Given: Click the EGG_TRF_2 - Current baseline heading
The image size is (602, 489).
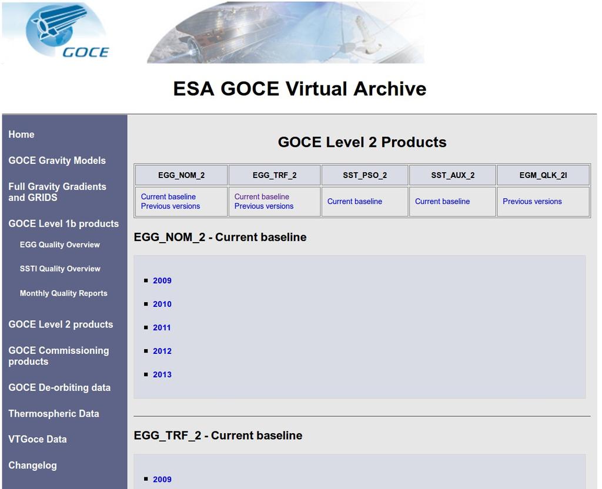Looking at the screenshot, I should [x=218, y=436].
